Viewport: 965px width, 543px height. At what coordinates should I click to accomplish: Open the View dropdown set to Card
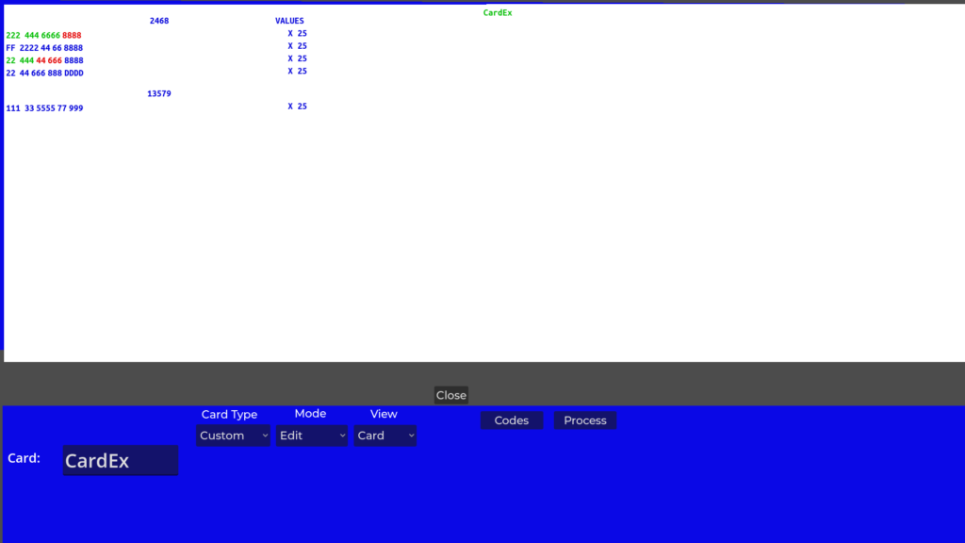pos(384,436)
